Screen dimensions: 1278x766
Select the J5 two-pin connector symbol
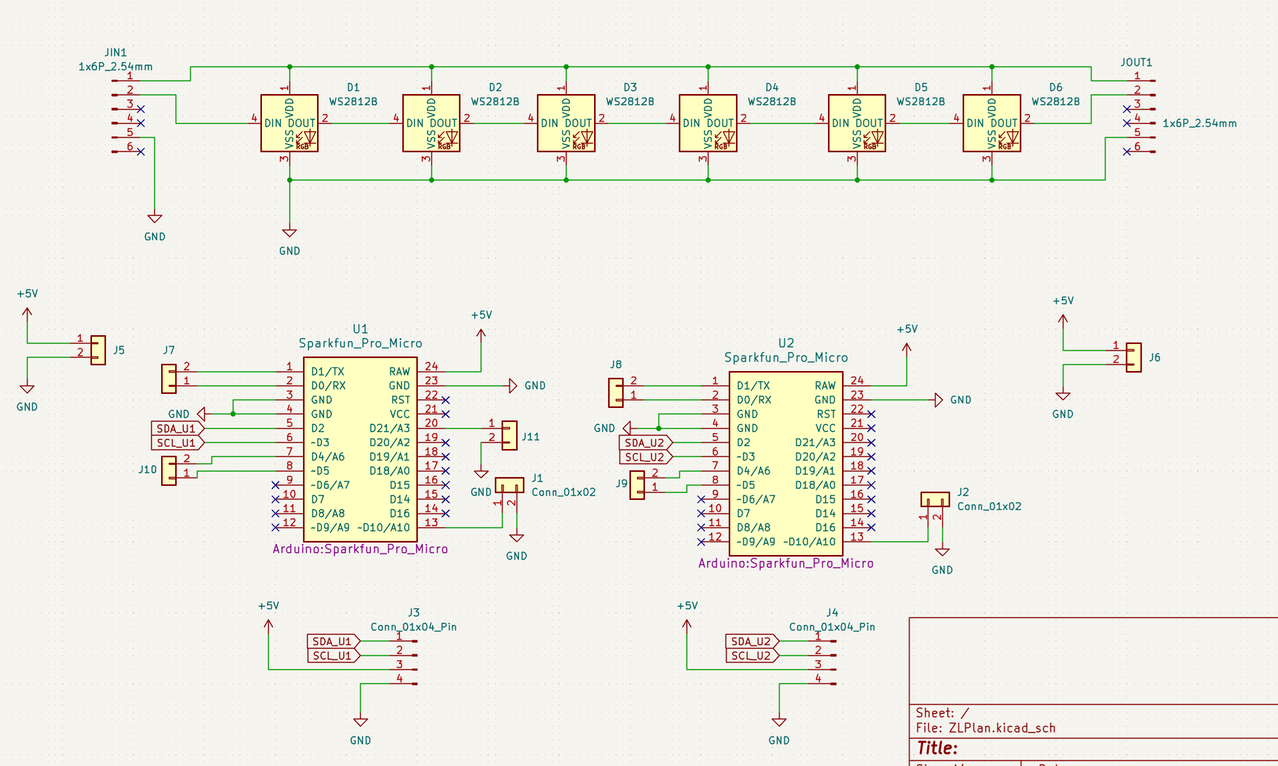point(98,350)
